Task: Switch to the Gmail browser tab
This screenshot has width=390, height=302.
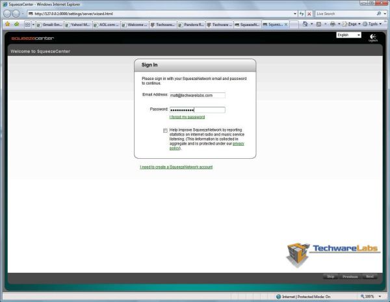Action: pos(52,24)
